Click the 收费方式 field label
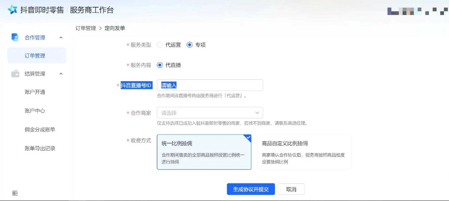 (x=141, y=140)
